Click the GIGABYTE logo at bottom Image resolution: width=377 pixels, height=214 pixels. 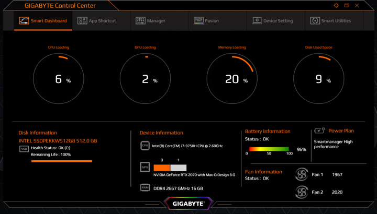pyautogui.click(x=188, y=204)
